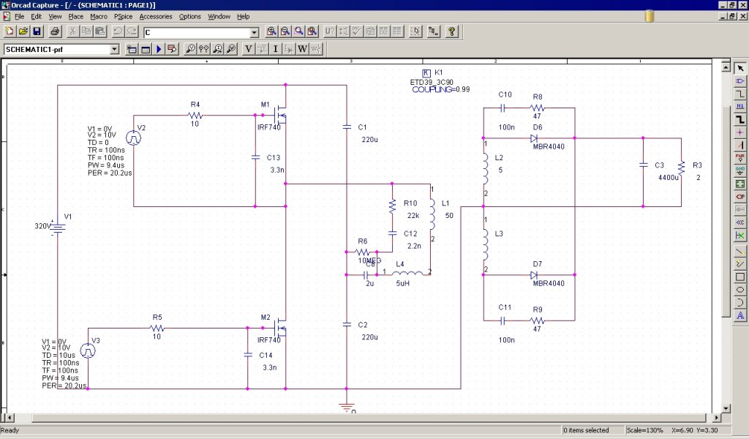Choose the Place Ground GND tool
The height and width of the screenshot is (439, 749).
click(x=740, y=170)
